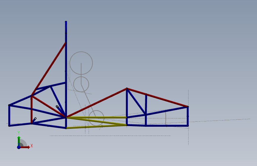
Task: Select the blue vertical tube at the far right end
Action: pyautogui.click(x=188, y=116)
